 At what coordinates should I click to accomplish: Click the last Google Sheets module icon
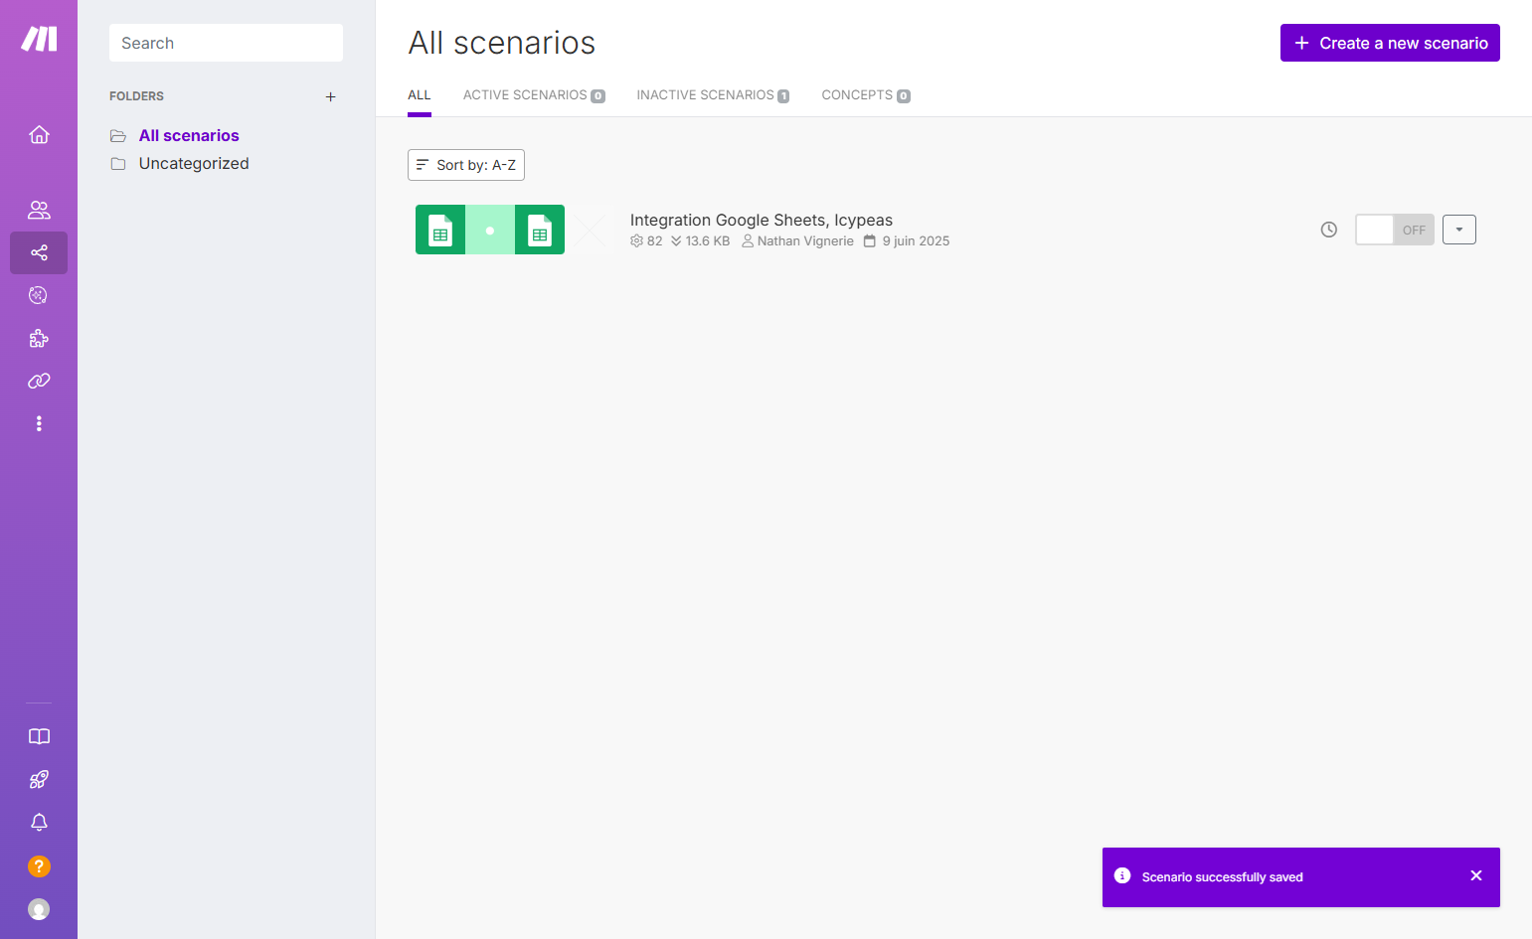click(540, 230)
